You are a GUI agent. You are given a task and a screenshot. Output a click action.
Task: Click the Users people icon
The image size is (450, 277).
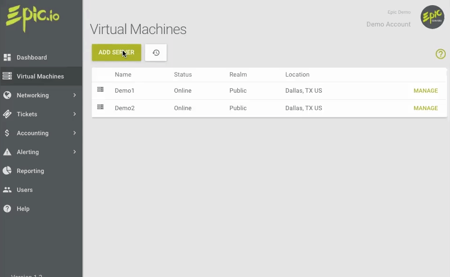8,190
